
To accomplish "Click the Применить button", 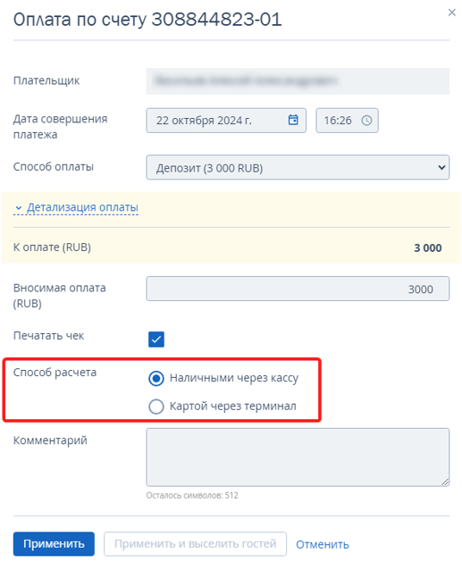I will [x=54, y=544].
